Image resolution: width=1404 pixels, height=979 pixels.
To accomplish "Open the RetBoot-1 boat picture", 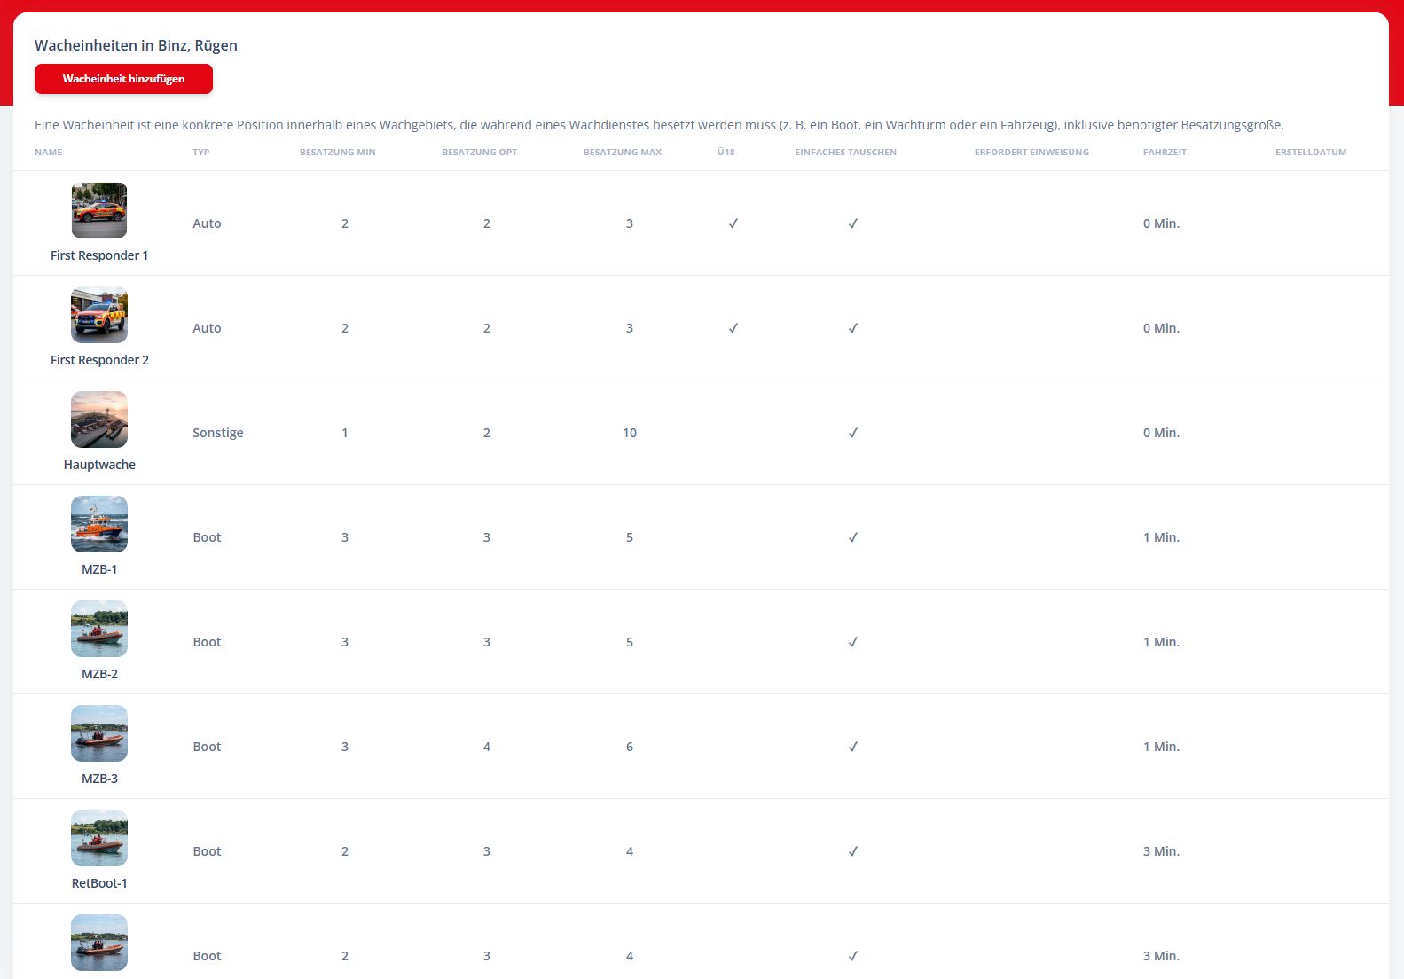I will pos(99,838).
